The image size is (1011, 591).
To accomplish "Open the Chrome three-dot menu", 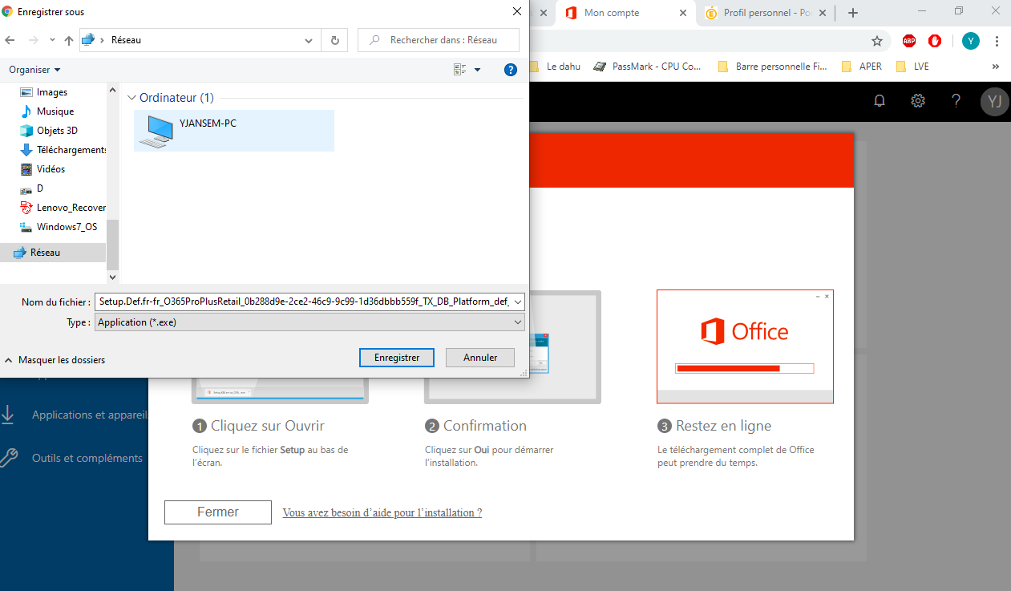I will [x=997, y=41].
